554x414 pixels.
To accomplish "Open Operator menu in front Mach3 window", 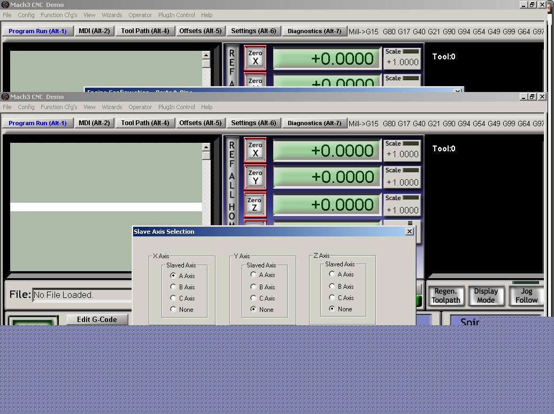I will (140, 107).
